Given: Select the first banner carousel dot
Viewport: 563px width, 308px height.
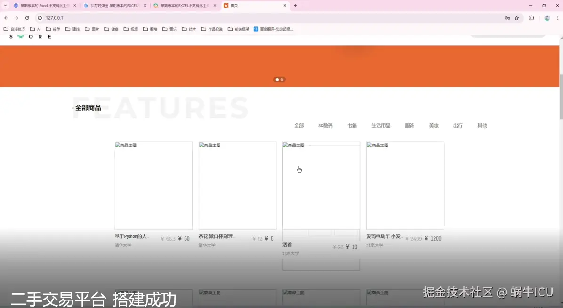Looking at the screenshot, I should click(x=277, y=80).
